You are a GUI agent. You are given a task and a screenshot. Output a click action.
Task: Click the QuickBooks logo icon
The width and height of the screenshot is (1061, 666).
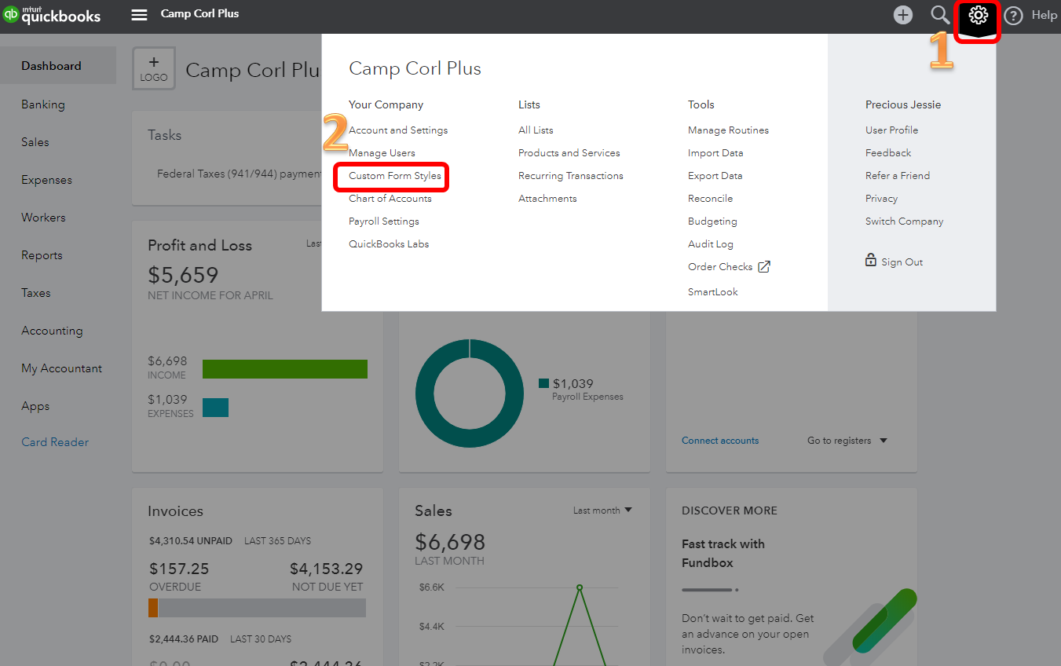(x=11, y=15)
